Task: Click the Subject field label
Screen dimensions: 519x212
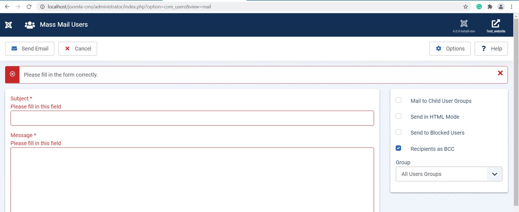Action: [x=21, y=98]
